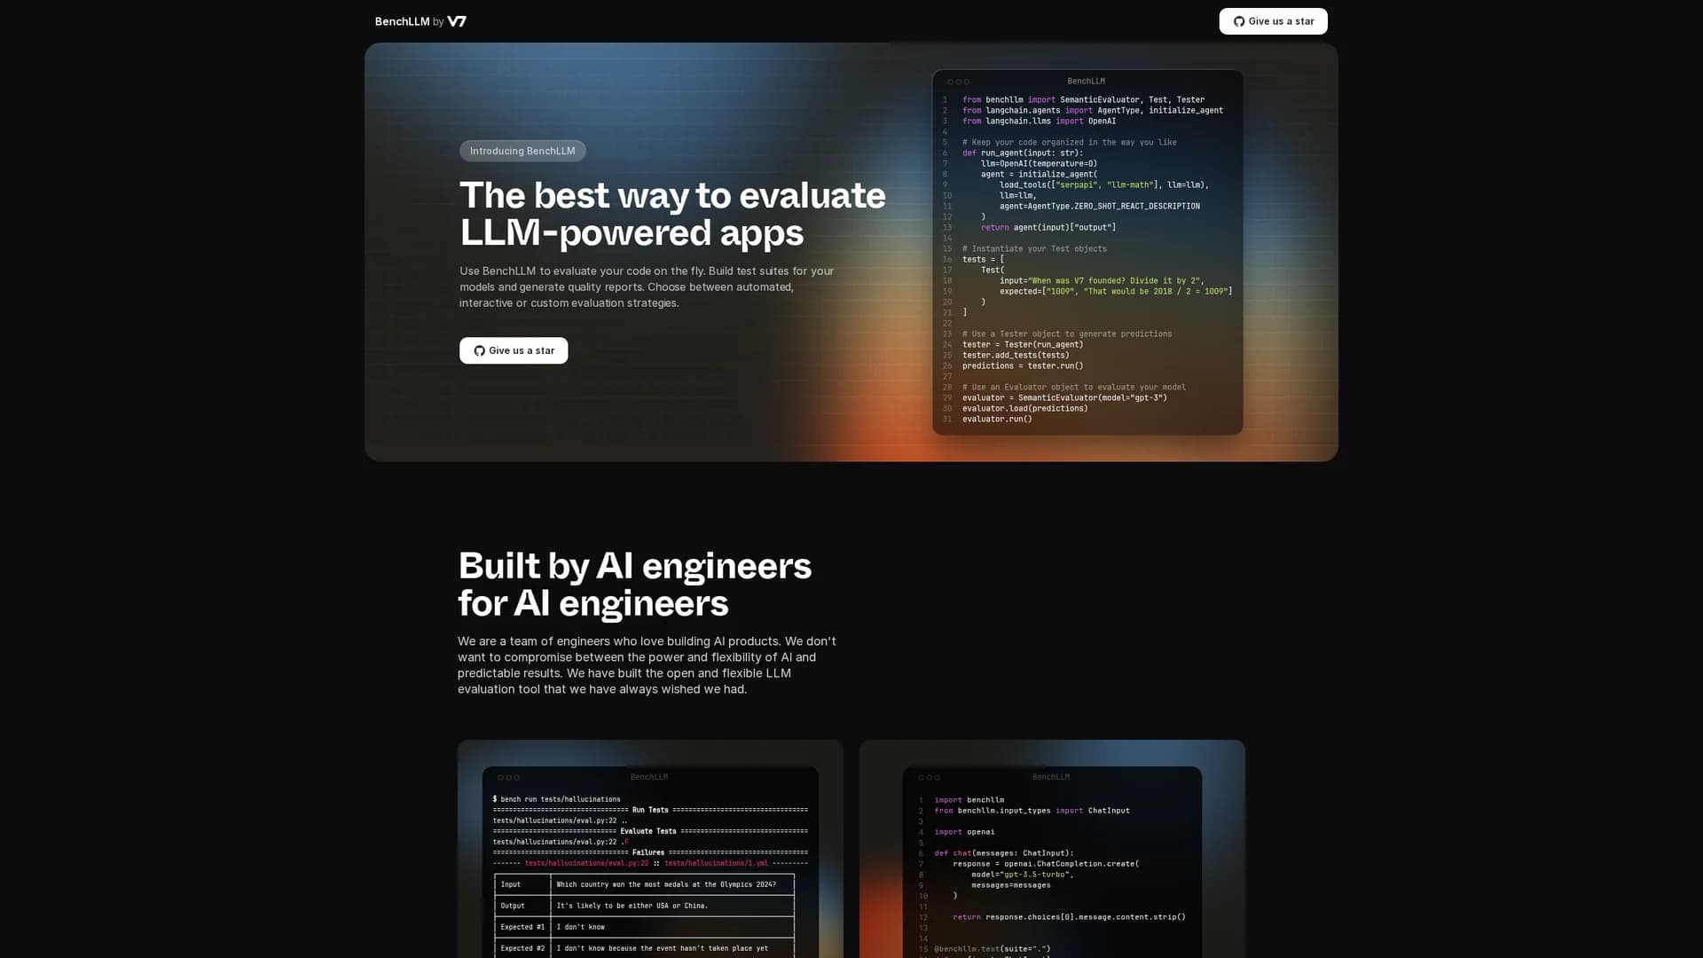Viewport: 1703px width, 958px height.
Task: Click code line 'agent=AgentType.ZERO_SHOT_REACT_DESCRIPTION'
Action: point(1099,206)
